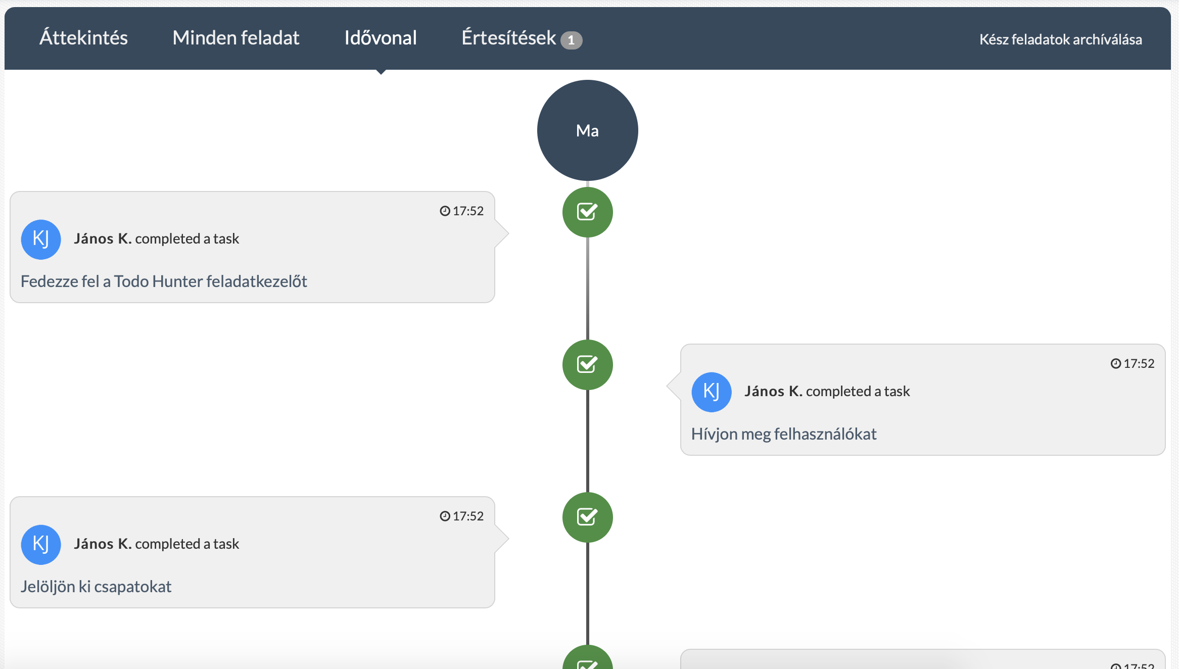The height and width of the screenshot is (669, 1179).
Task: Select the Idővonal tab
Action: 381,38
